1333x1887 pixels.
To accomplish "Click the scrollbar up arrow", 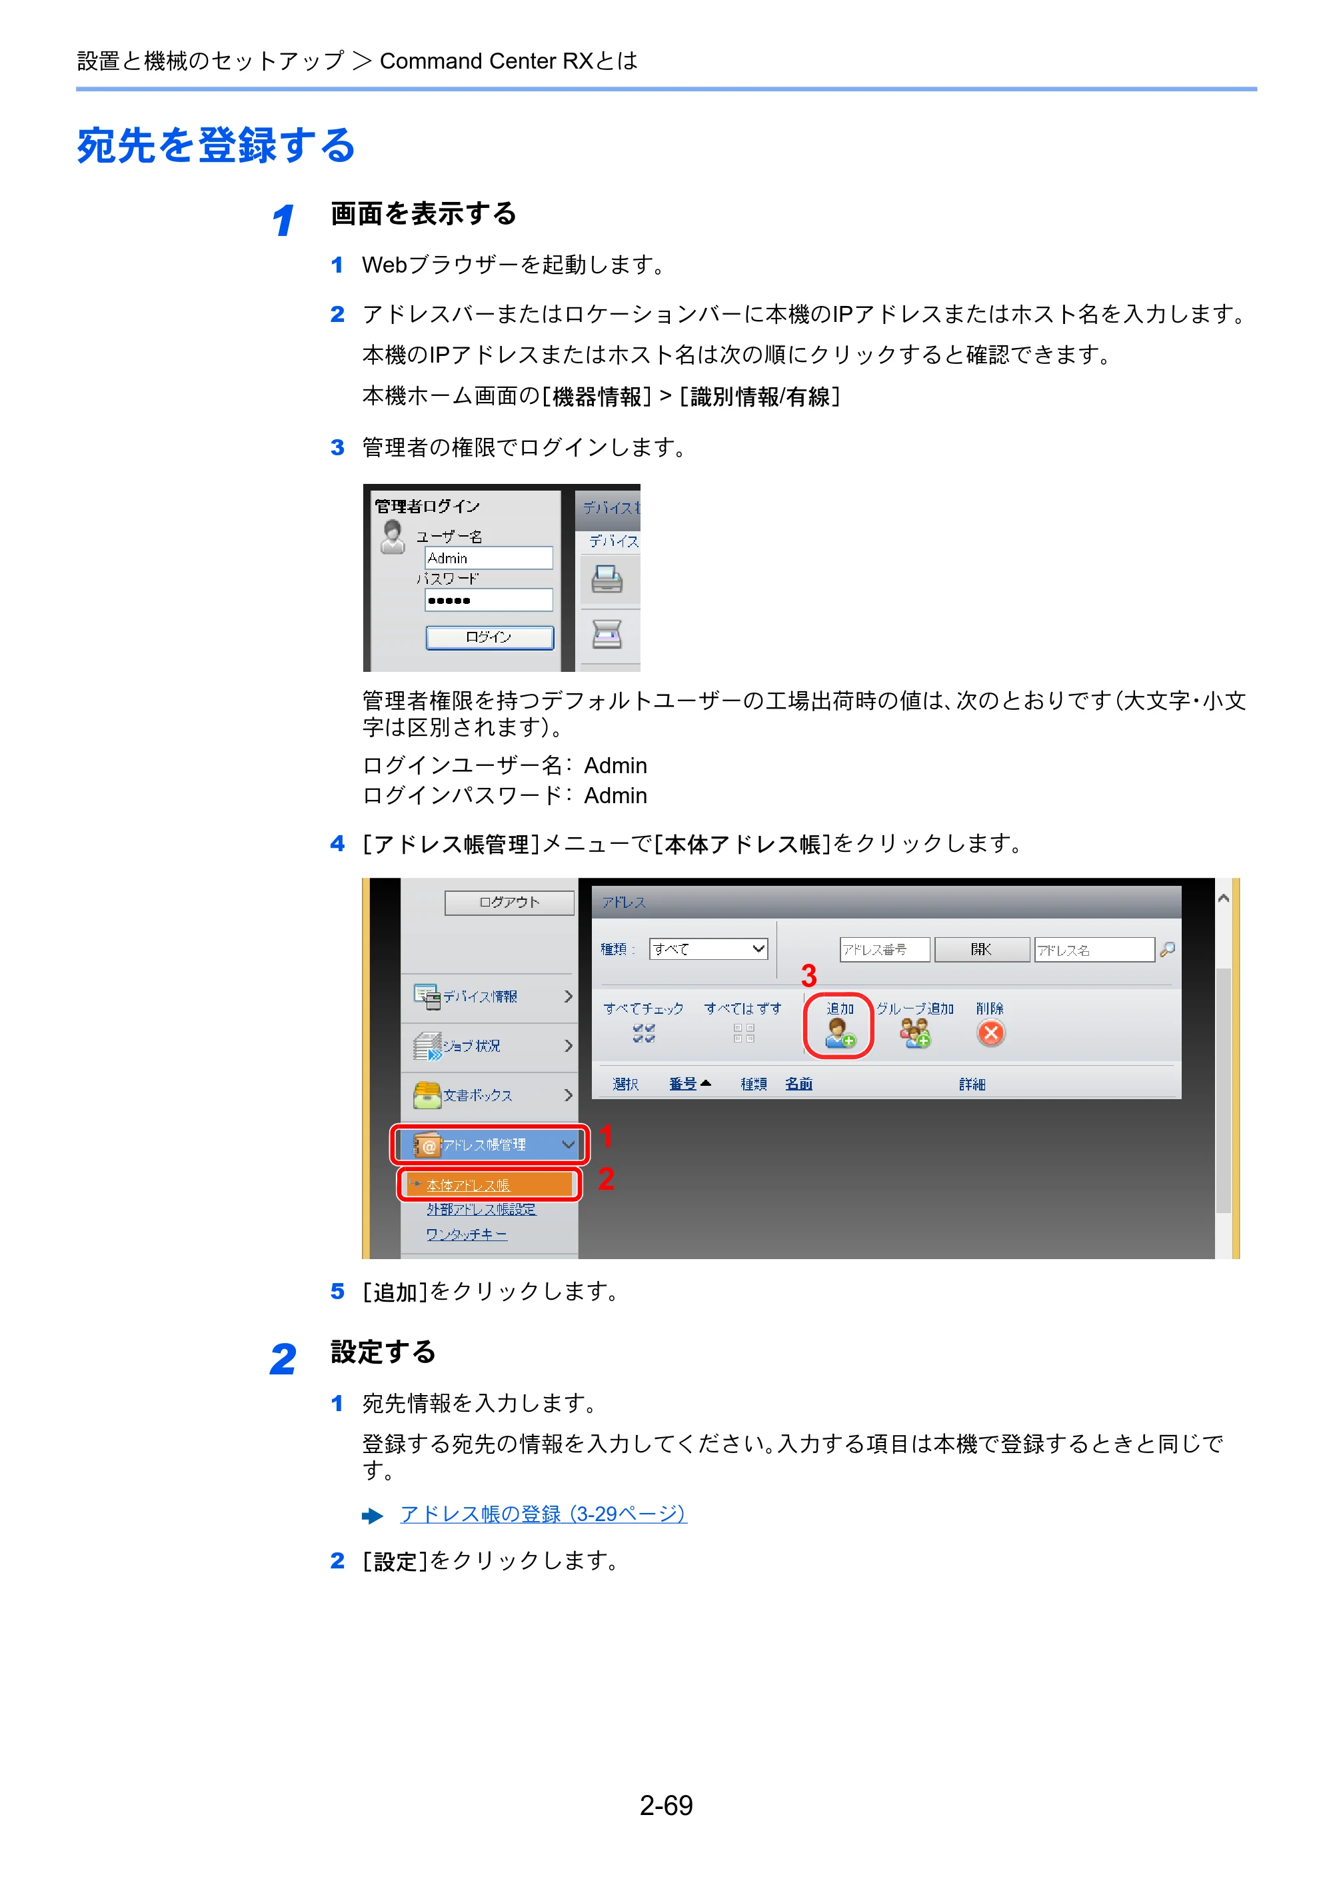I will tap(1224, 899).
